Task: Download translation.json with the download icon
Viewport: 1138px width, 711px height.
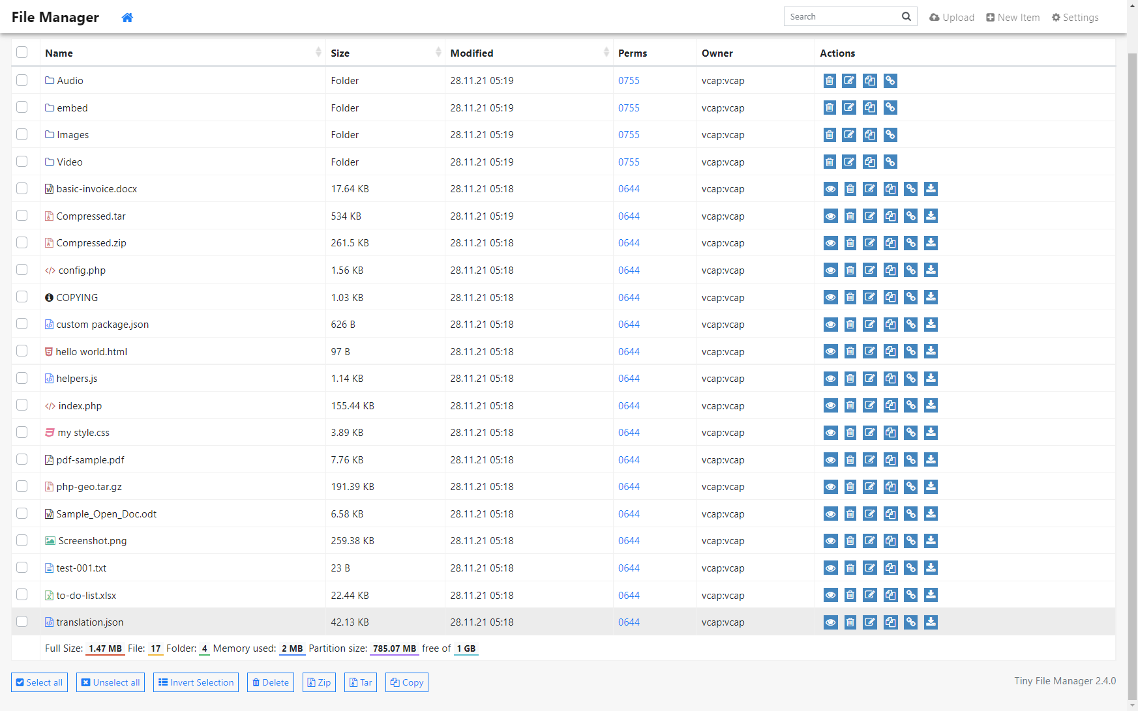Action: 931,622
